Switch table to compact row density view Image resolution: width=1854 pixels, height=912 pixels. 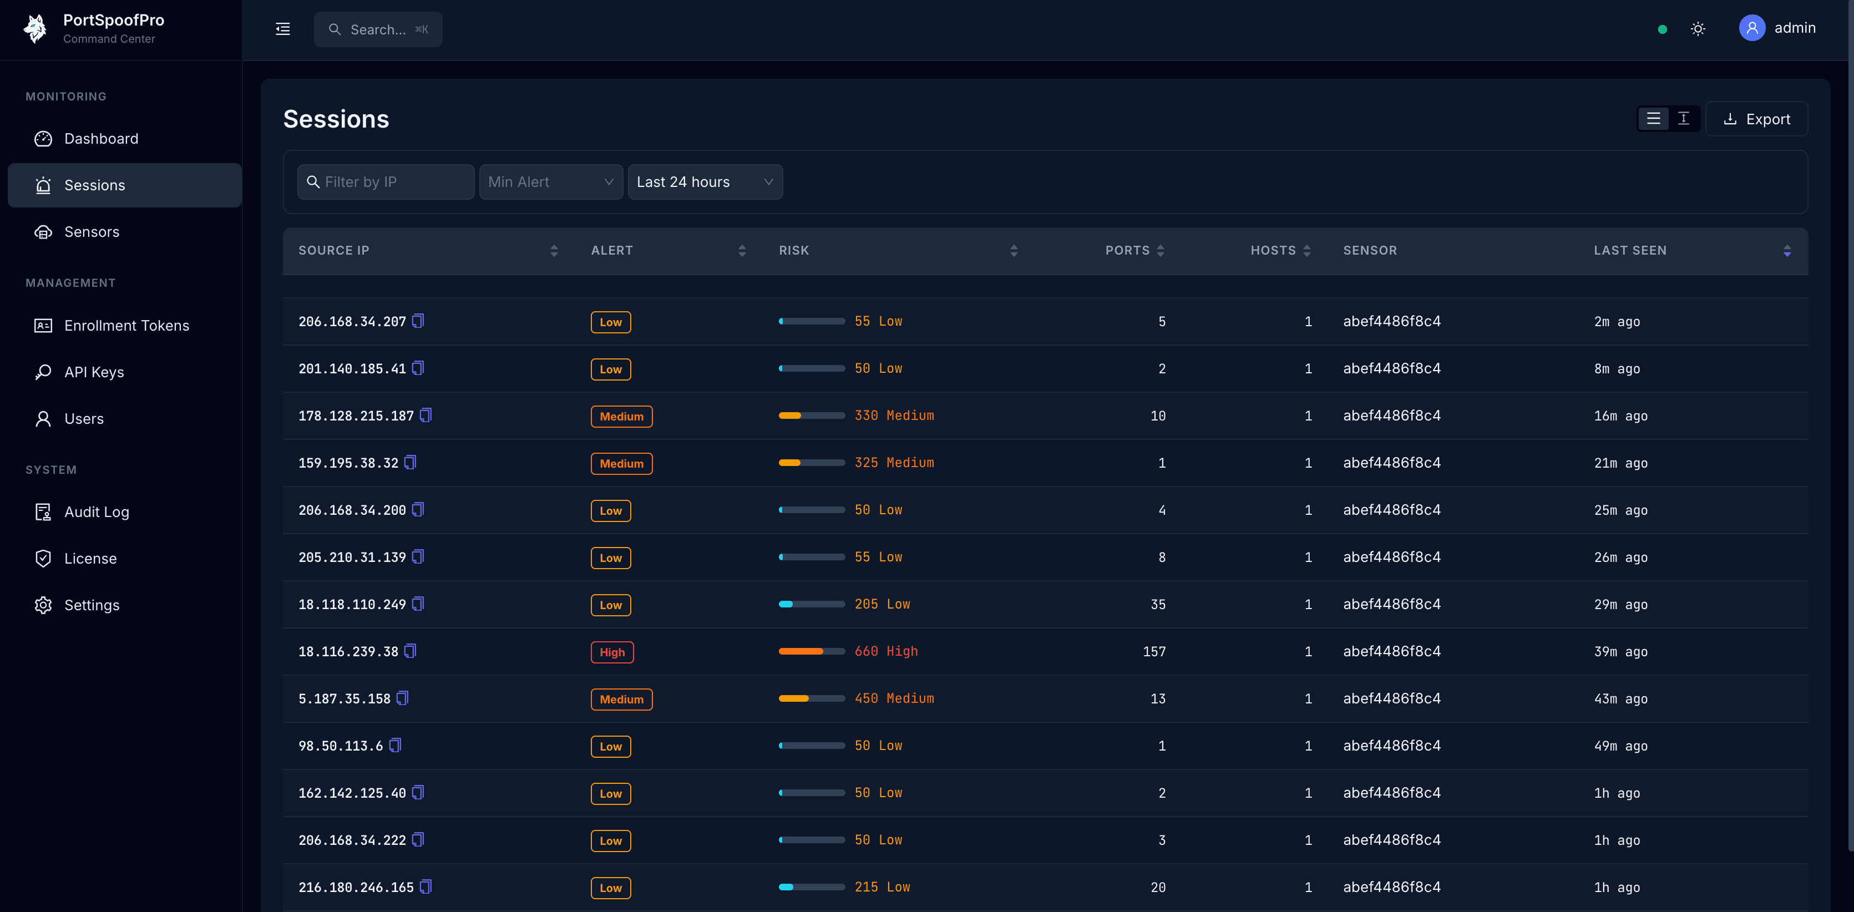point(1684,118)
